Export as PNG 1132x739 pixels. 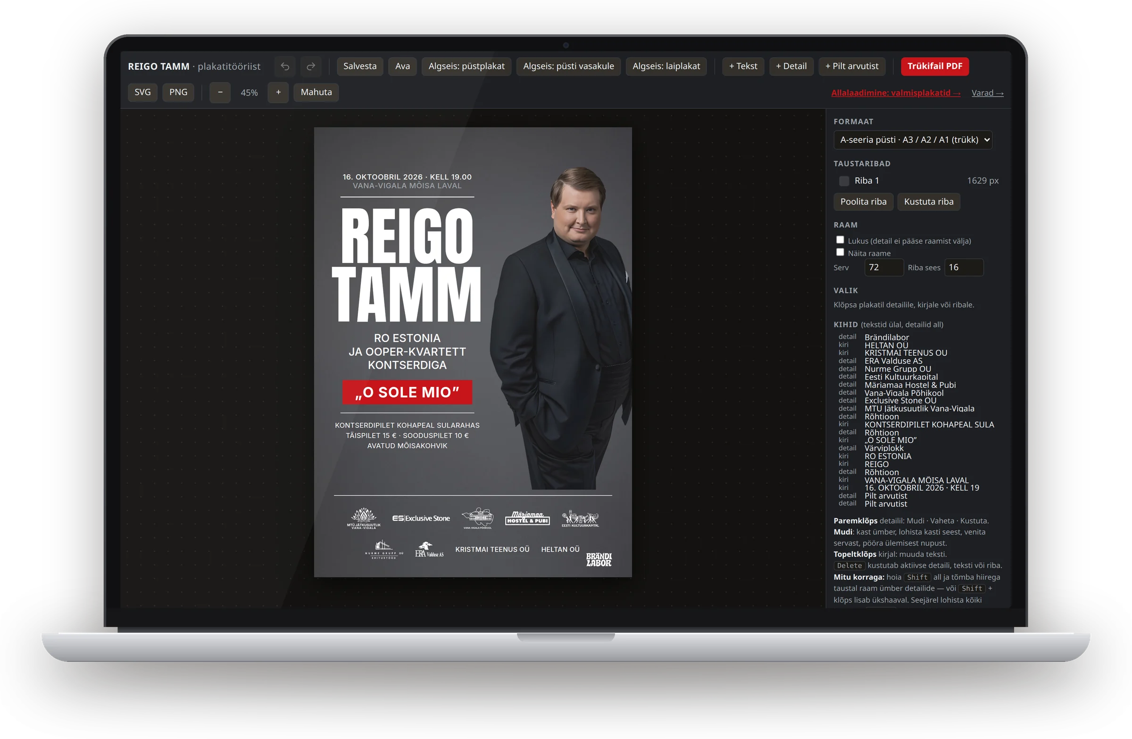(x=178, y=92)
